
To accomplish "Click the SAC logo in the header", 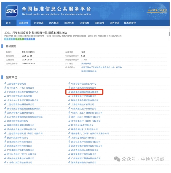I will (12, 11).
